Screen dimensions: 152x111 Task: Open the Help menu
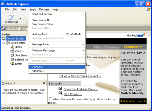coord(55,10)
